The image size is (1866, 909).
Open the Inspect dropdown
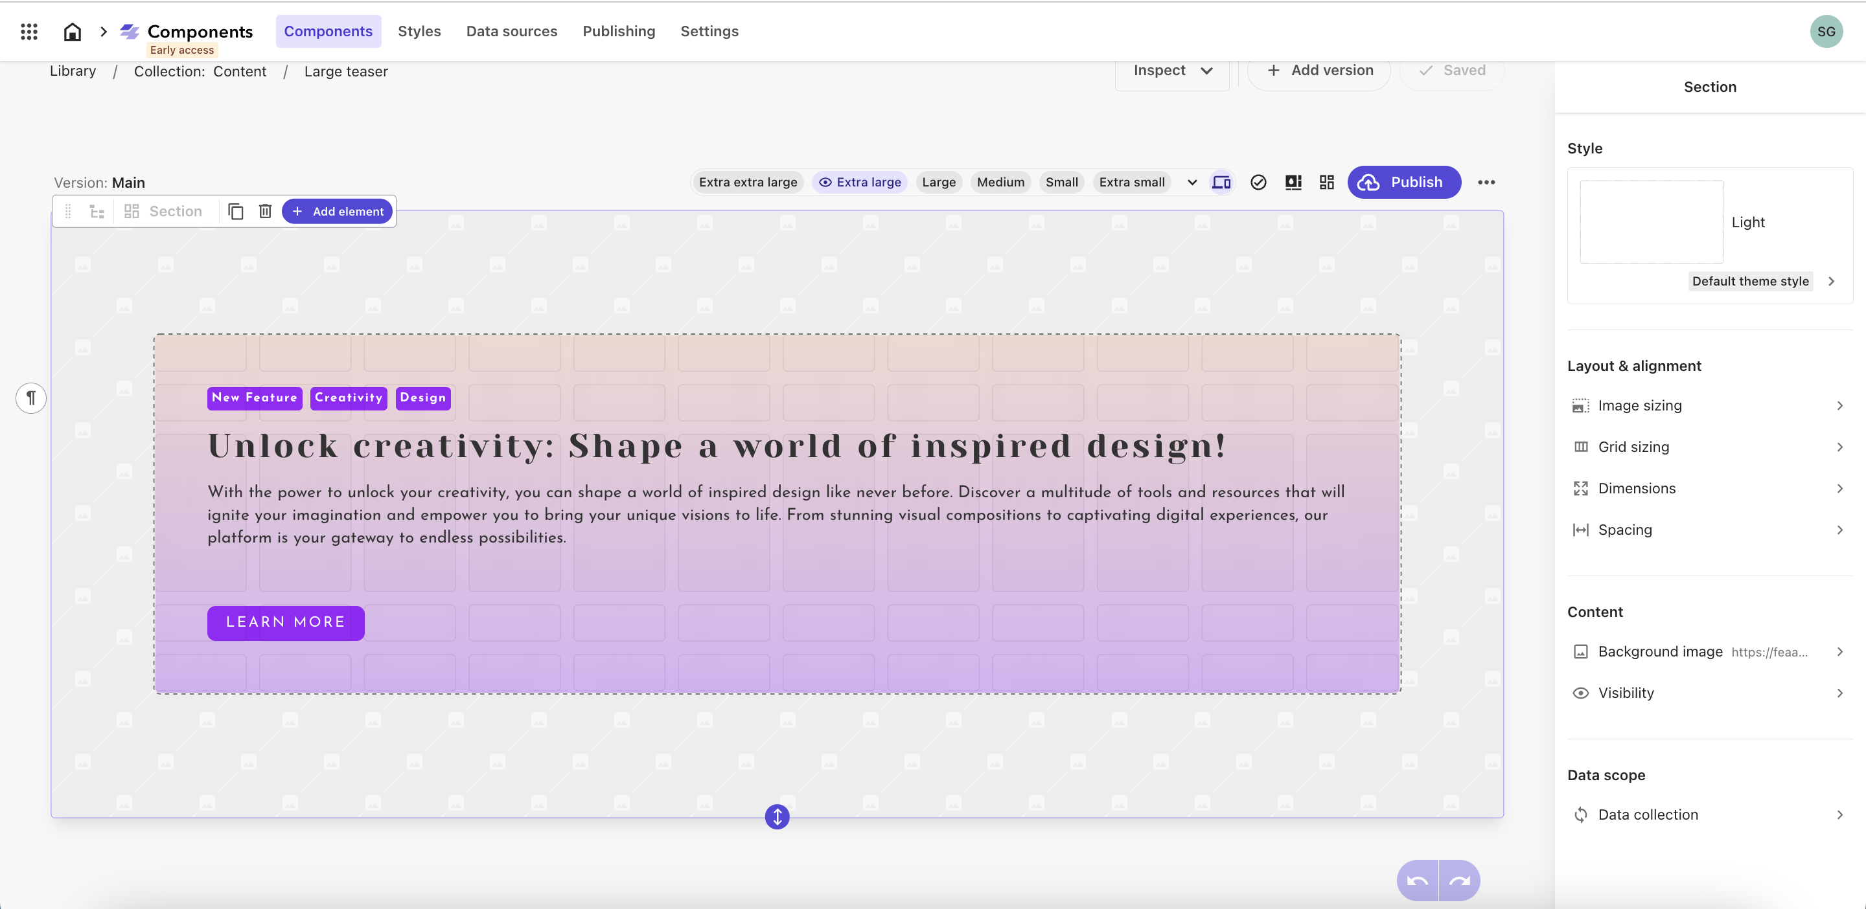(x=1171, y=70)
